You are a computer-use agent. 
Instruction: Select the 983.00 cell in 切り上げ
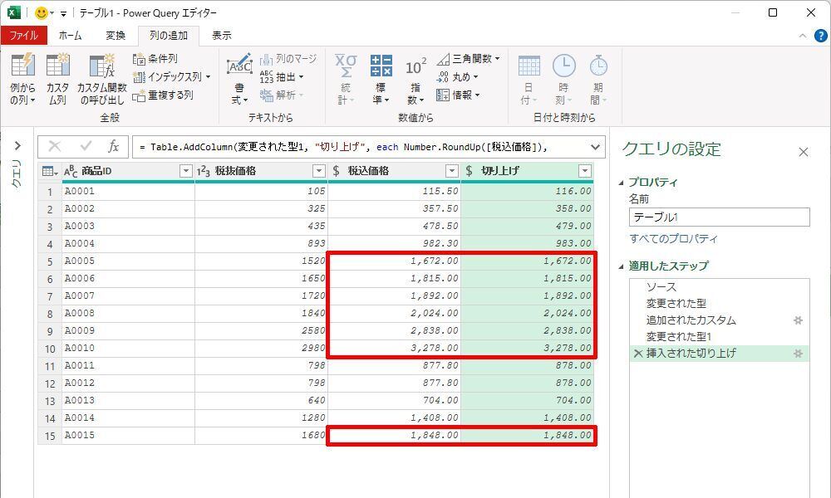tap(528, 243)
